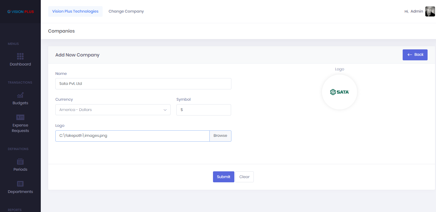Click the SATA logo preview image
436x212 pixels.
click(x=339, y=92)
